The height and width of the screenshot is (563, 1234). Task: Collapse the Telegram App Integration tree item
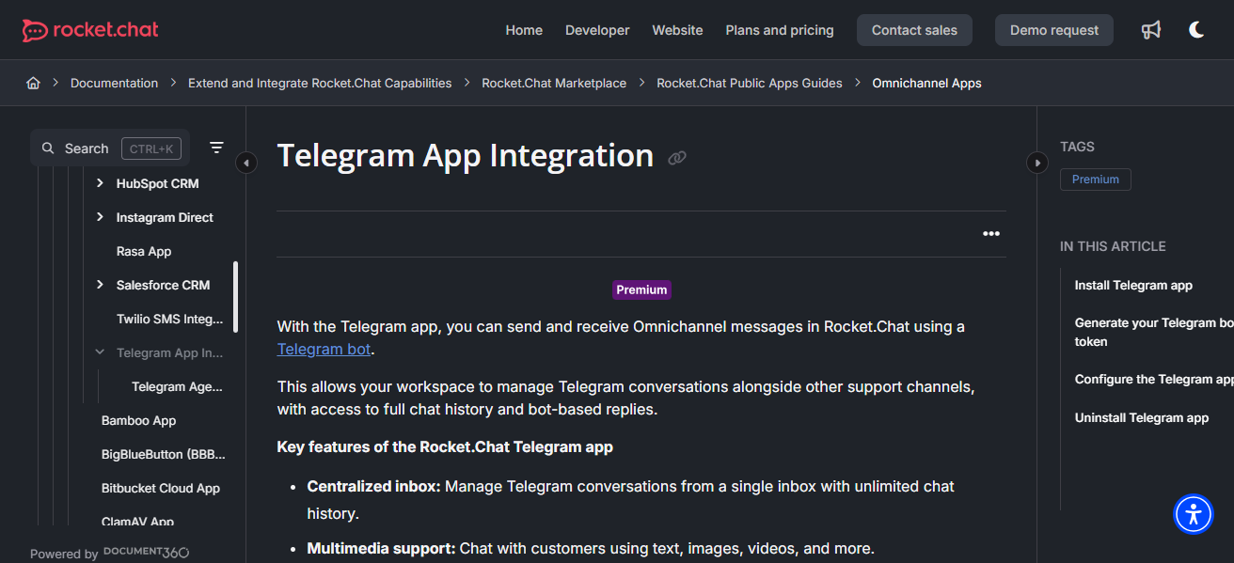(x=100, y=352)
